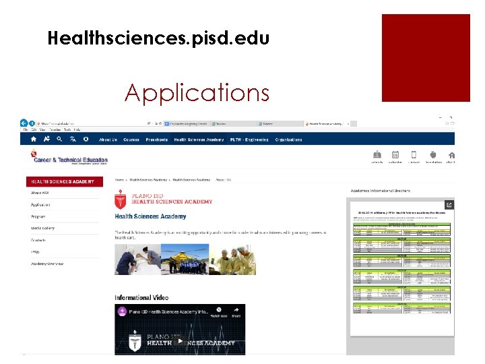Open the translate language icon in navbar
The image size is (485, 364).
(73, 140)
